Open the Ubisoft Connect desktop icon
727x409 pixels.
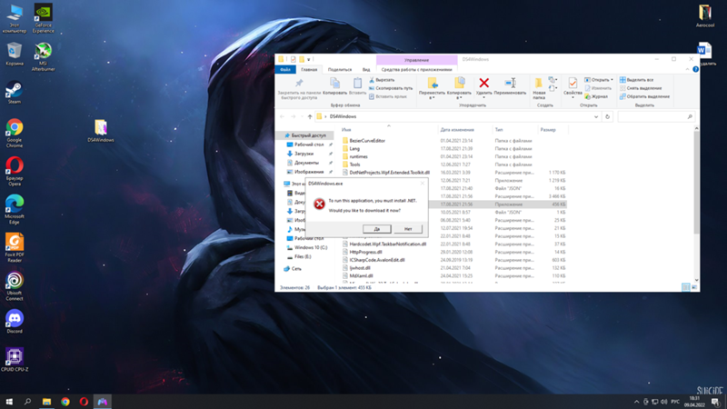[15, 286]
